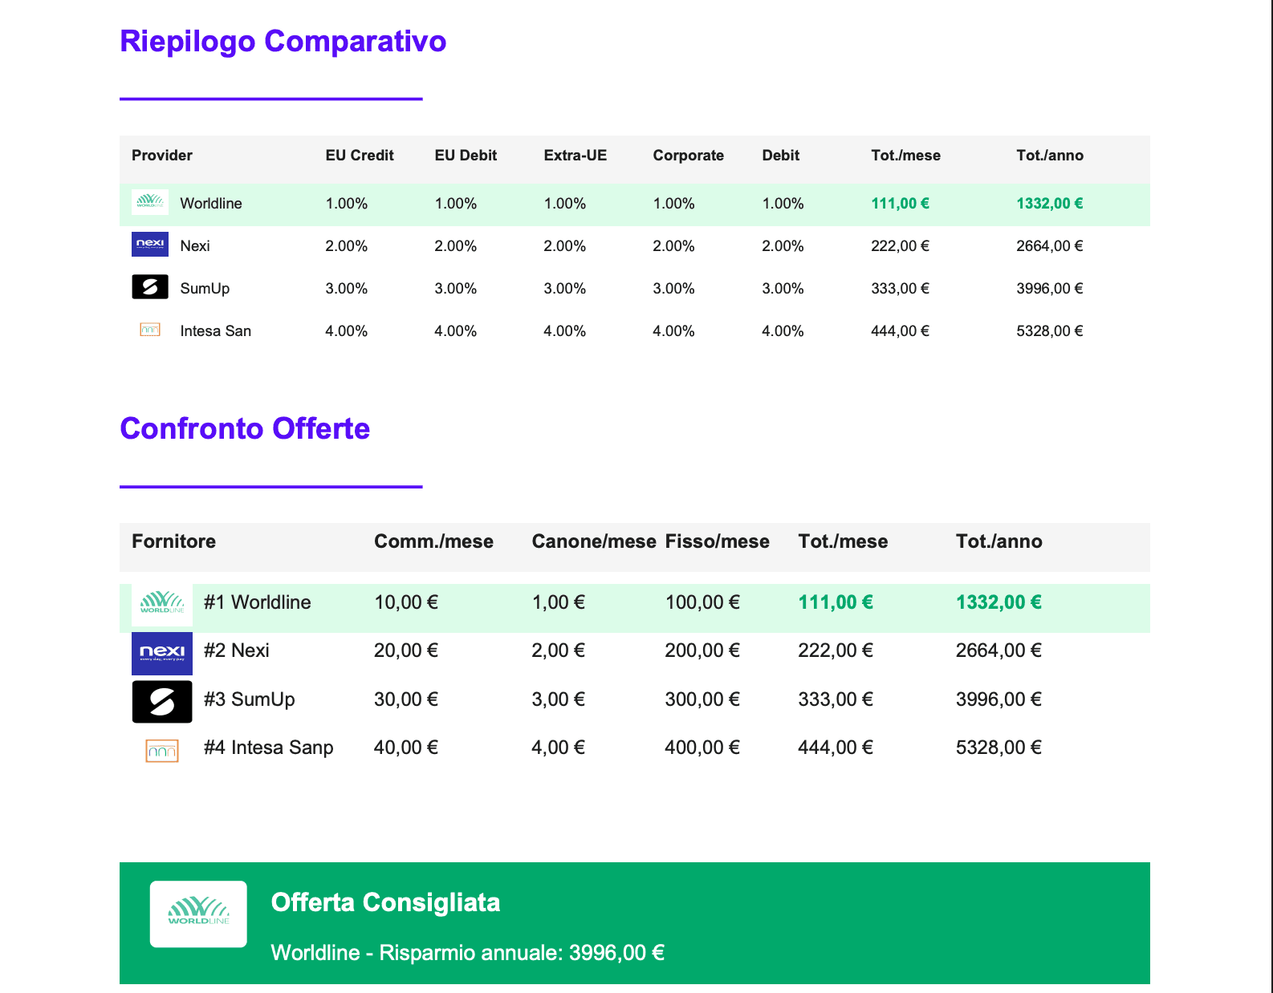This screenshot has width=1273, height=993.
Task: Click the Intesa logo beside #4 Intesa Sanp
Action: tap(162, 751)
